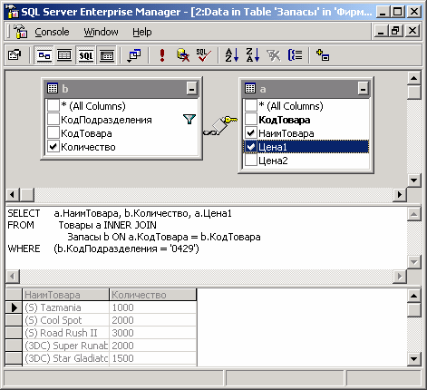Click the diagram pane horizontal scrollbar thumb
The width and height of the screenshot is (427, 390).
point(27,194)
